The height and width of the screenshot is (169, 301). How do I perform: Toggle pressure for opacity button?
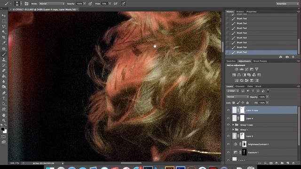(x=90, y=4)
